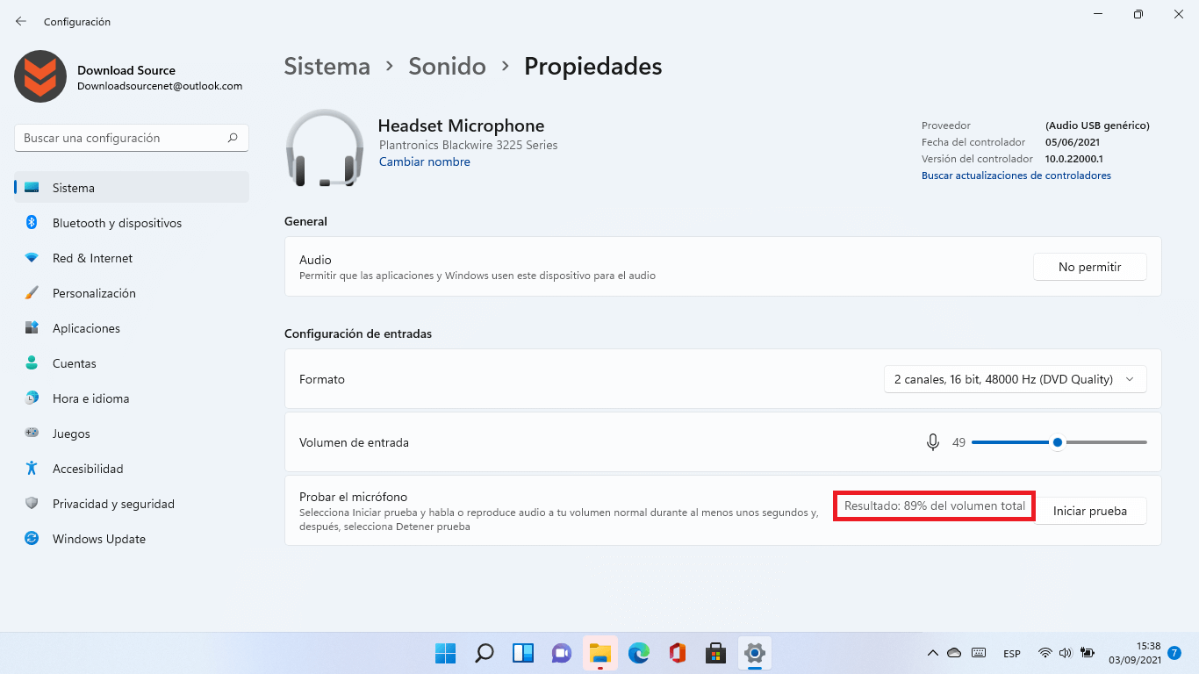The width and height of the screenshot is (1199, 674).
Task: Click the network tray icon
Action: point(1045,653)
